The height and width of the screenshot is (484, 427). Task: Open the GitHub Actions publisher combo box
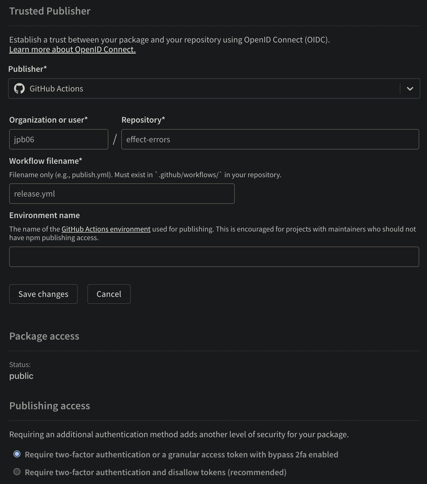click(x=204, y=88)
